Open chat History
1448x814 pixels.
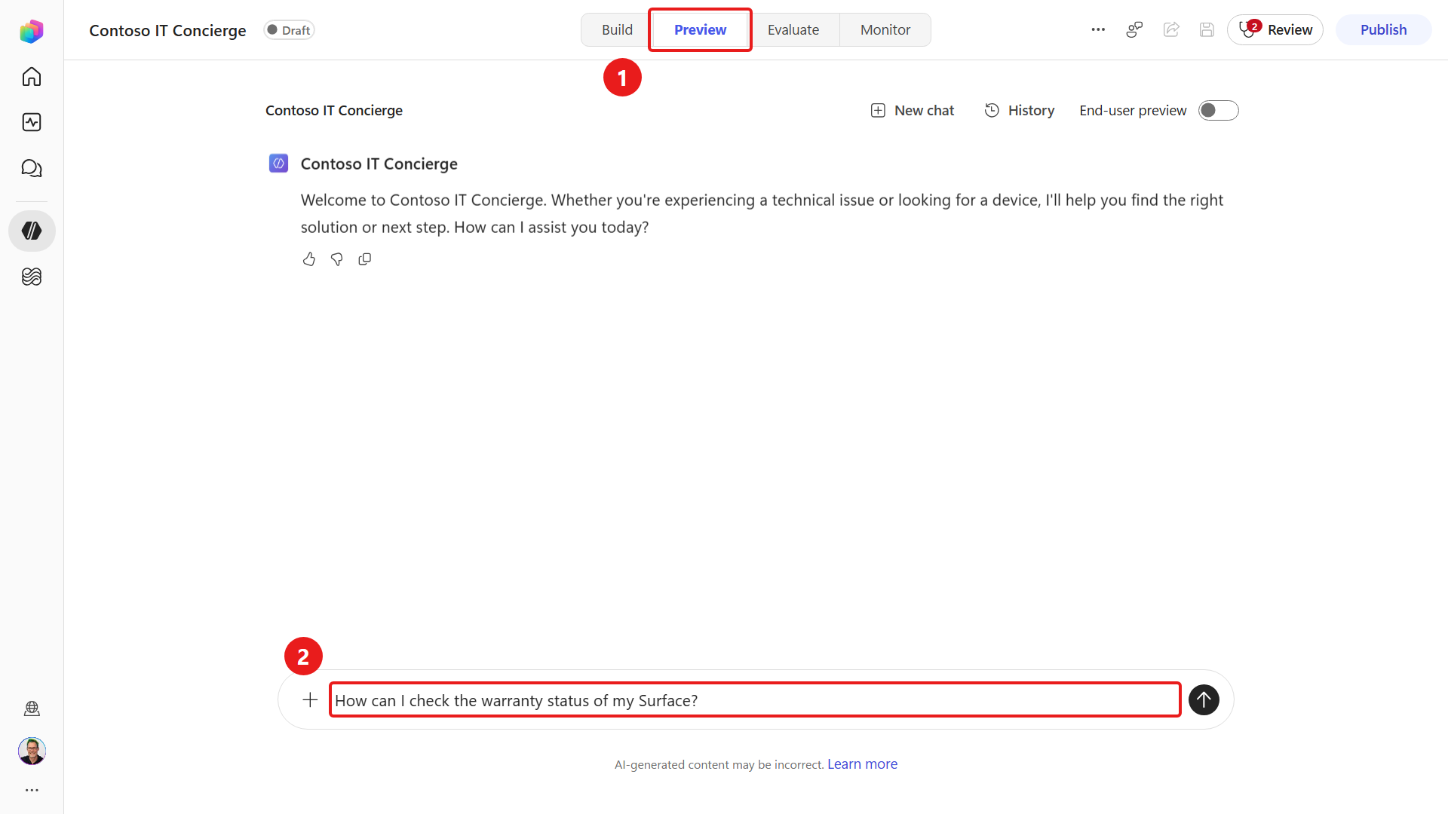1020,111
